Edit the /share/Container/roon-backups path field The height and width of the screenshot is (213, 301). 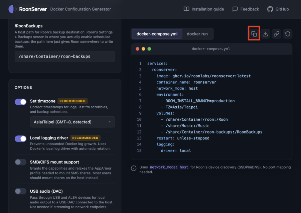point(65,57)
